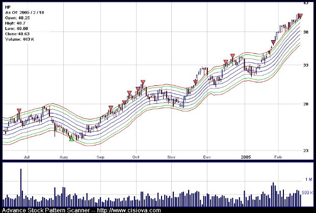
Task: Click the Oct month axis label
Action: pyautogui.click(x=136, y=157)
